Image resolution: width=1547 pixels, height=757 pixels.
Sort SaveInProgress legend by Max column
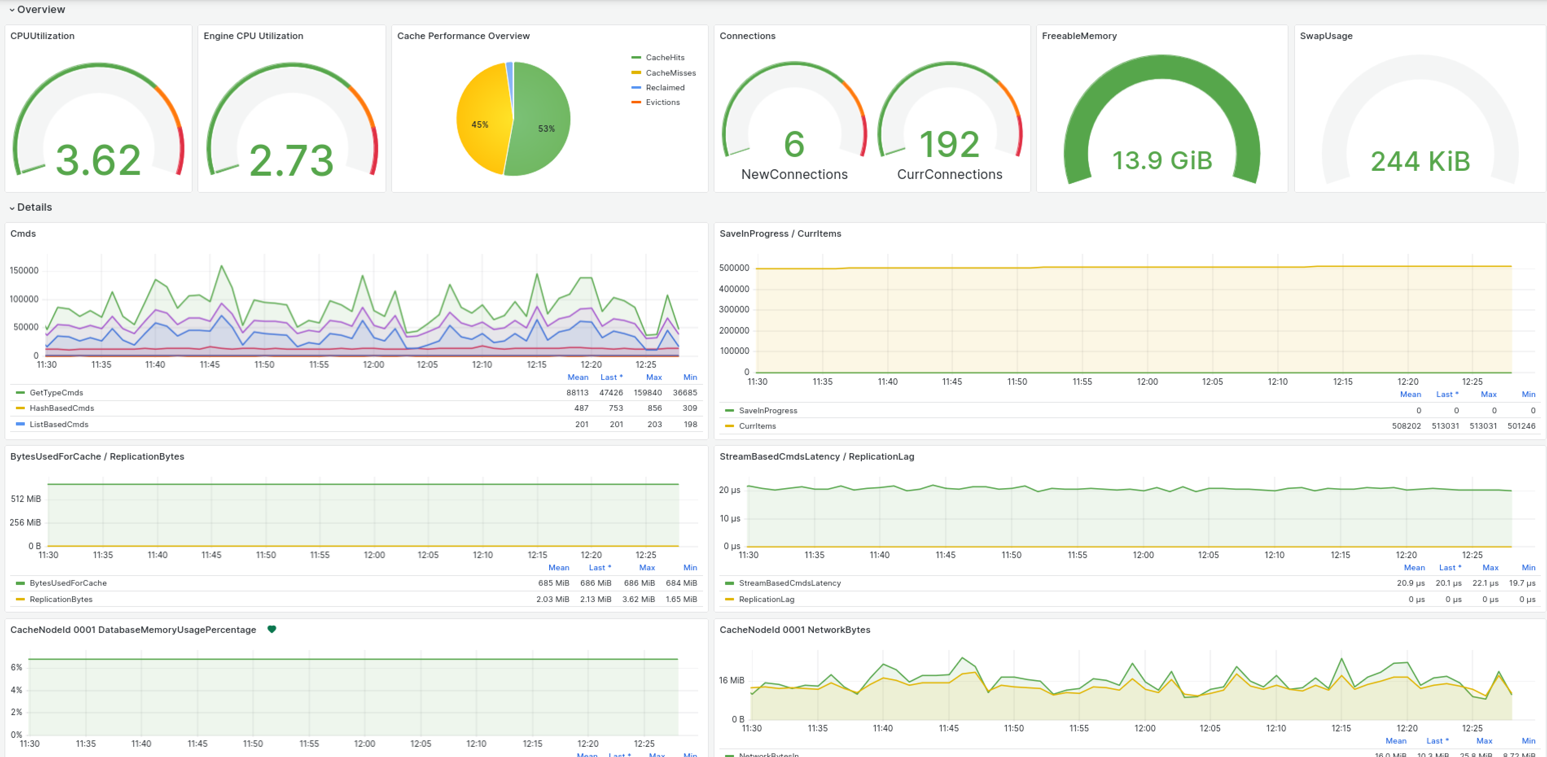[x=1488, y=394]
